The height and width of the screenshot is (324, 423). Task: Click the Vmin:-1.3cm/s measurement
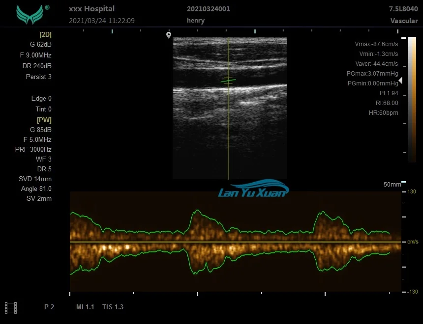coord(379,54)
